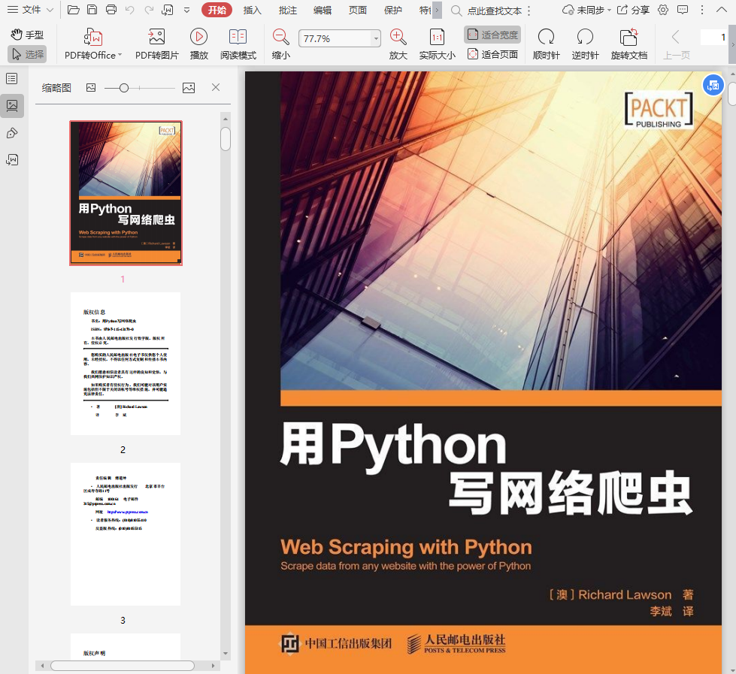Open the PDF转Office converter
The image size is (736, 674).
93,44
